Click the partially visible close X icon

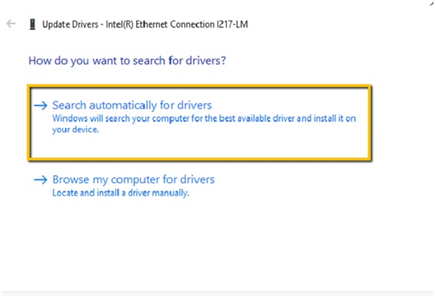pos(432,3)
